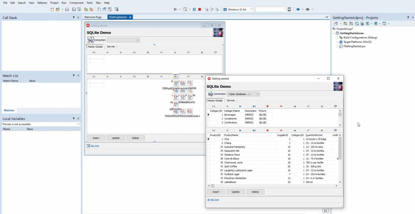This screenshot has height=214, width=415.
Task: Click the Forward navigation arrow in toolbar
Action: tap(308, 9)
